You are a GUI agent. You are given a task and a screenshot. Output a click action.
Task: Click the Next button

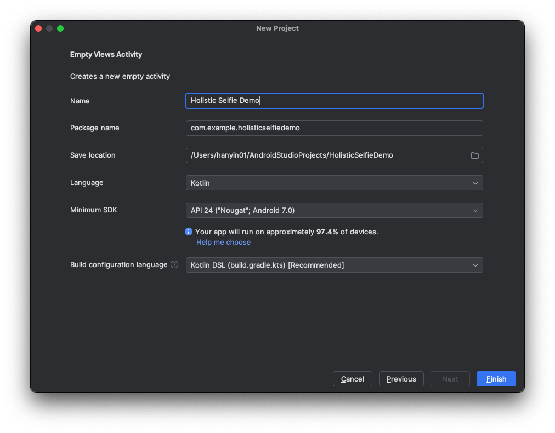(x=450, y=379)
